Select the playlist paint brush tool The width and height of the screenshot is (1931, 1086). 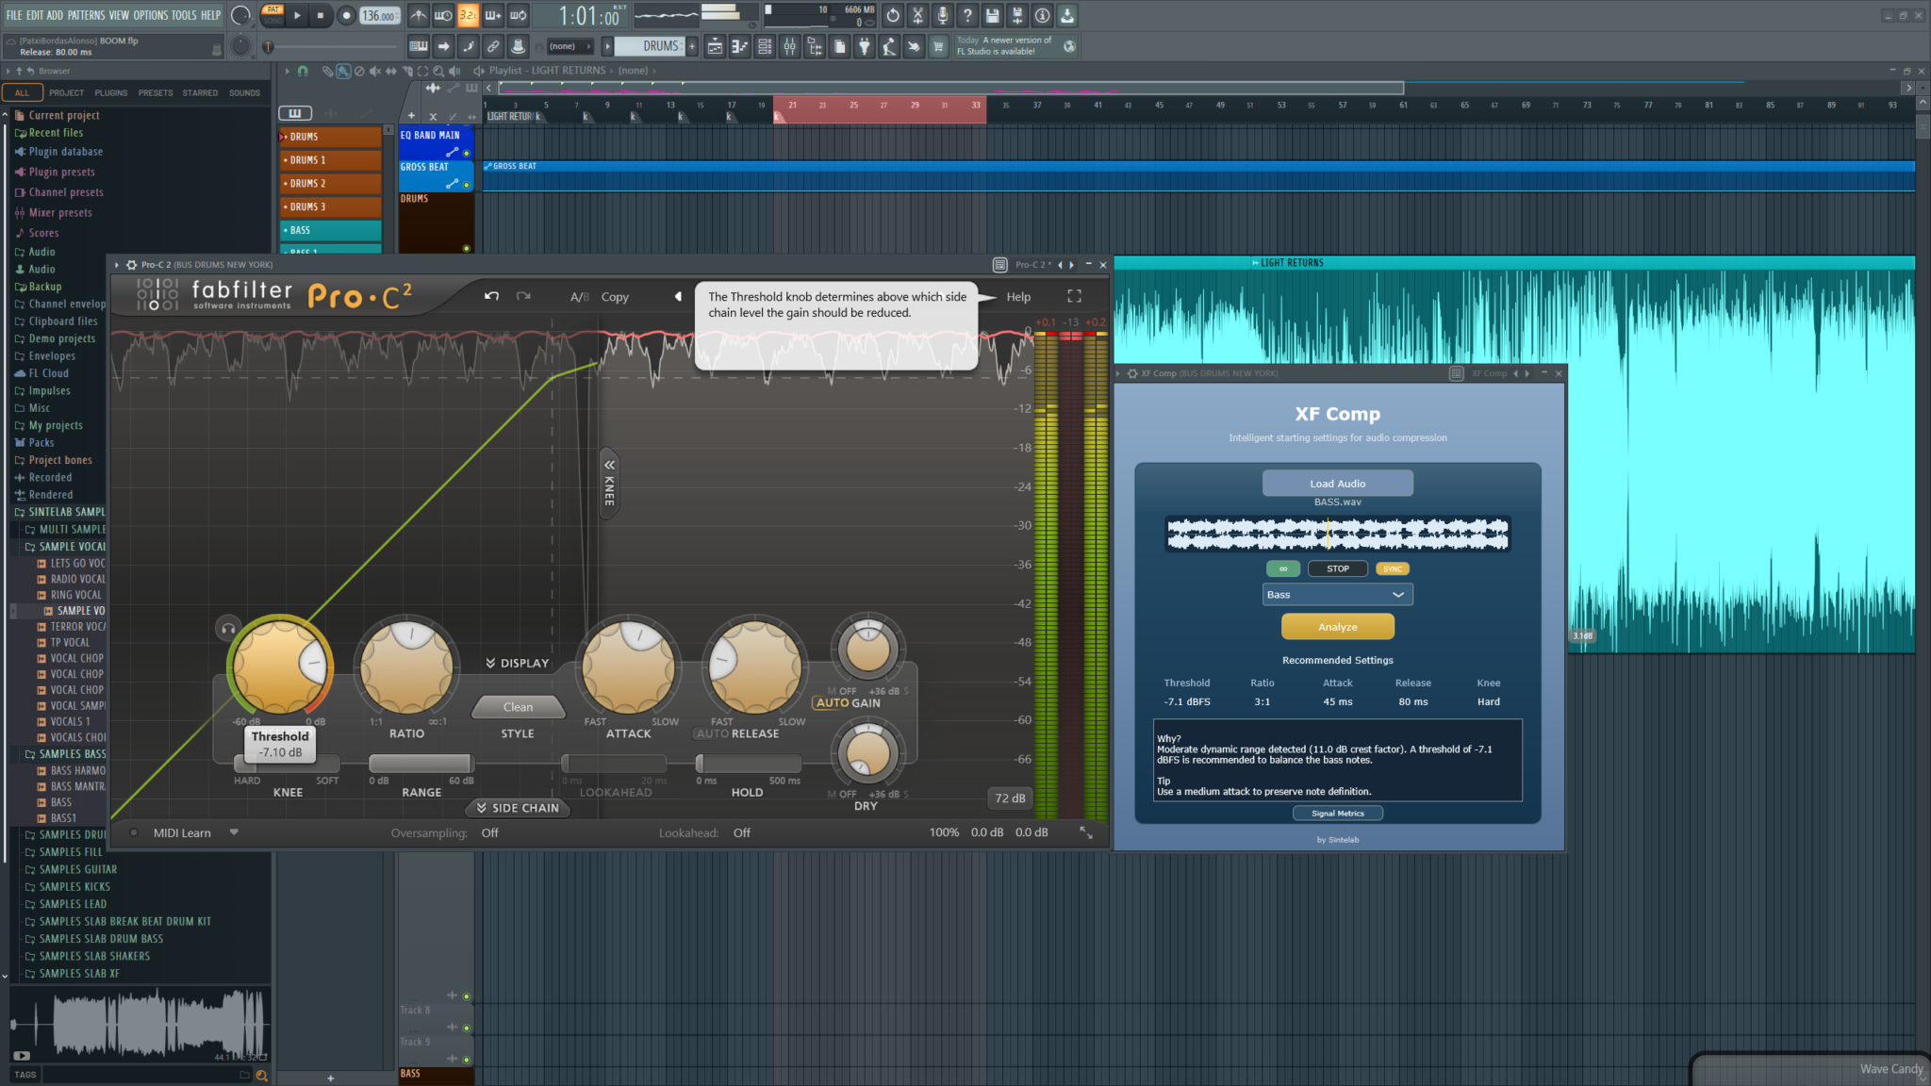coord(342,71)
